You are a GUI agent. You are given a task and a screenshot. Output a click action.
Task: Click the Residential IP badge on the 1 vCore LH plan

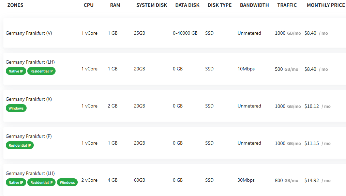(x=42, y=71)
